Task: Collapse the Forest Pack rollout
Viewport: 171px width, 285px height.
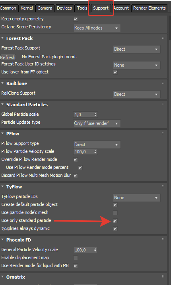Action: tap(2, 38)
